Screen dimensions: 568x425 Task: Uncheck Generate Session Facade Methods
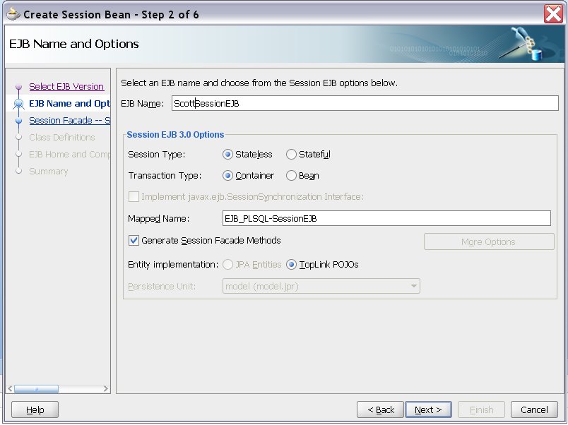click(x=134, y=240)
